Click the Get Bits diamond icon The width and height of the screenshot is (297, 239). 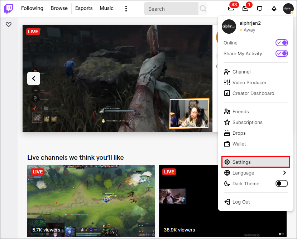(274, 9)
